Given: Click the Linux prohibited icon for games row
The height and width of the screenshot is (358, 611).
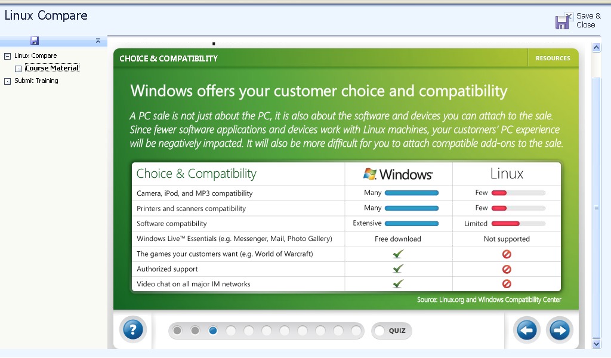Looking at the screenshot, I should coord(507,254).
